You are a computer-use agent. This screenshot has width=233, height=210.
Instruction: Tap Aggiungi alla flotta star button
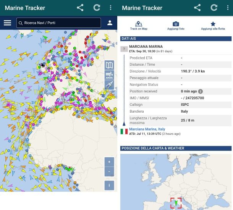click(x=213, y=26)
